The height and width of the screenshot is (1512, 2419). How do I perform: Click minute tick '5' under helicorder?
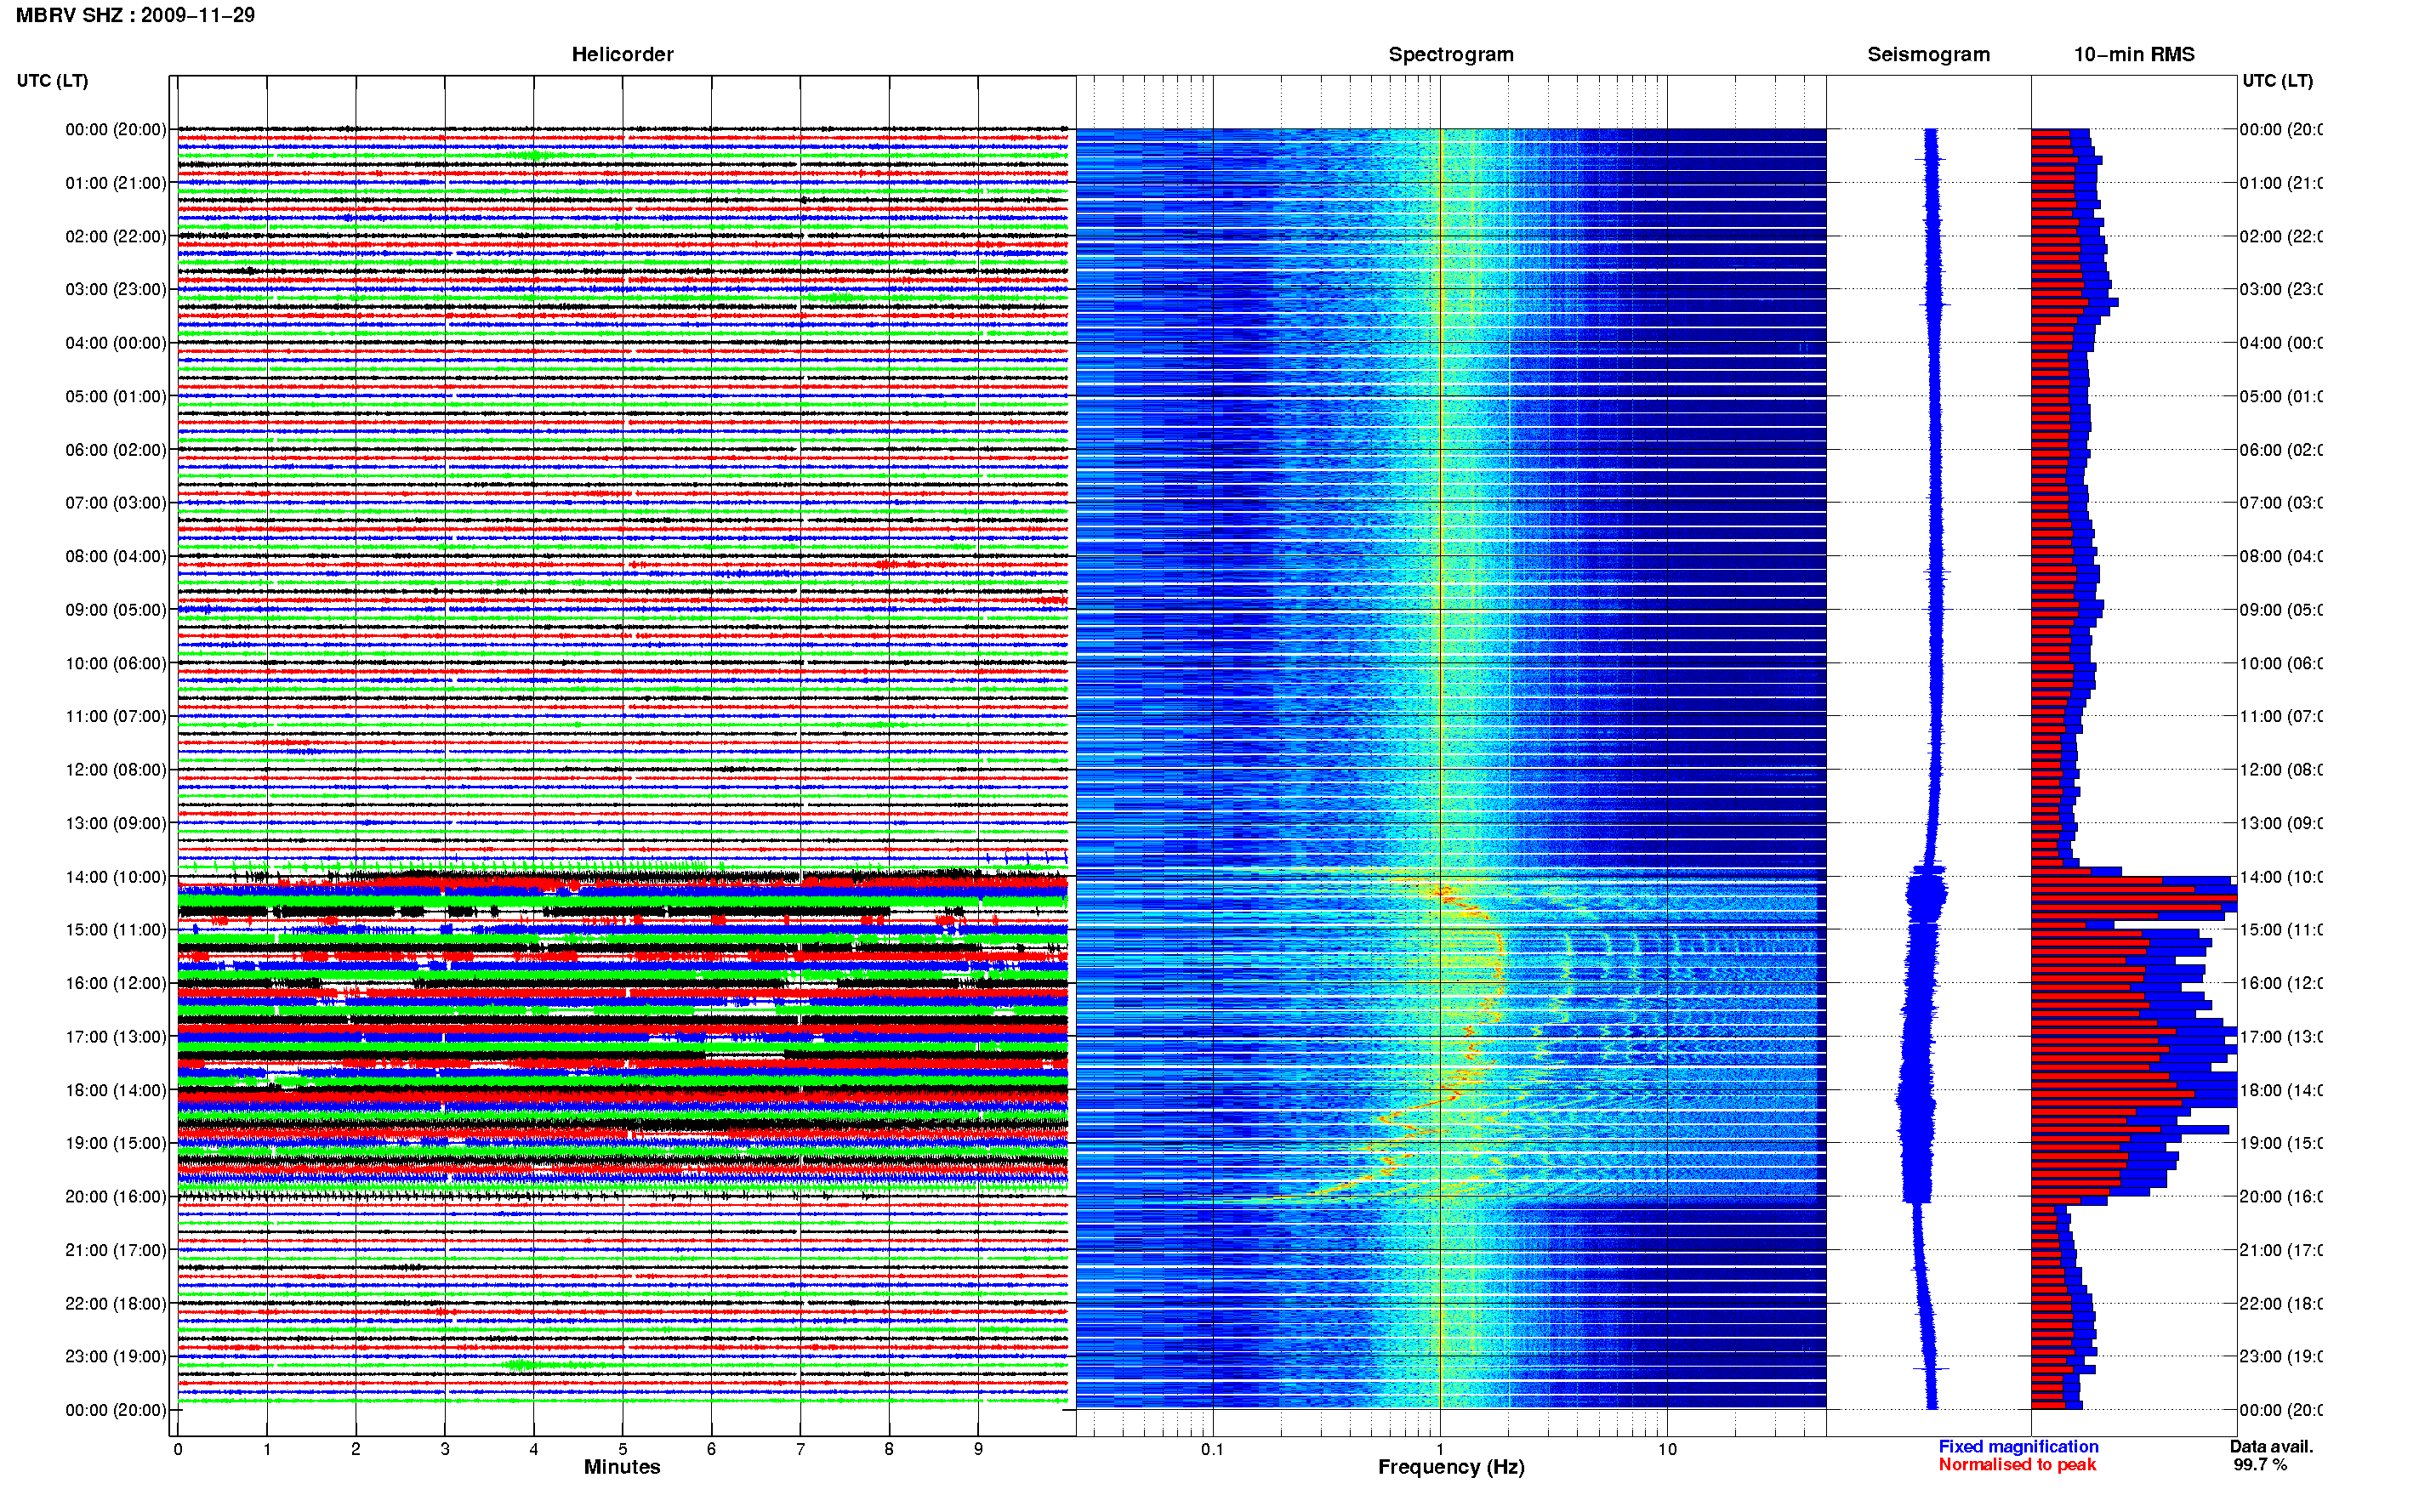[x=622, y=1449]
